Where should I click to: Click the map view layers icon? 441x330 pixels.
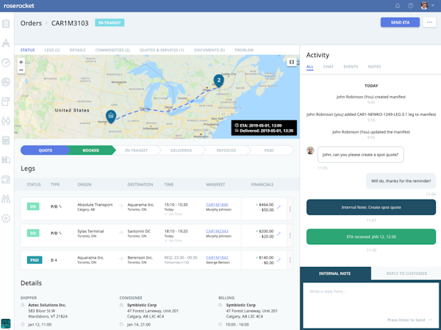(x=292, y=62)
